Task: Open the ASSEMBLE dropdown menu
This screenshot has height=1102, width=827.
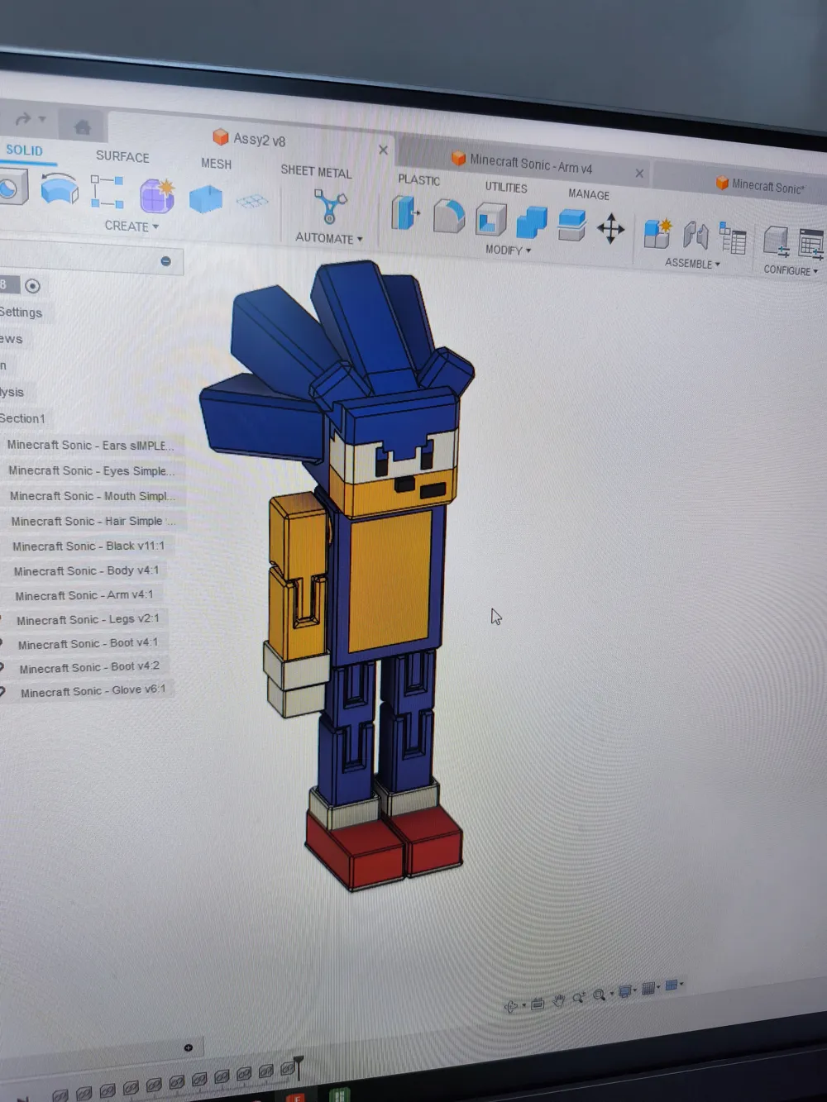Action: [692, 263]
